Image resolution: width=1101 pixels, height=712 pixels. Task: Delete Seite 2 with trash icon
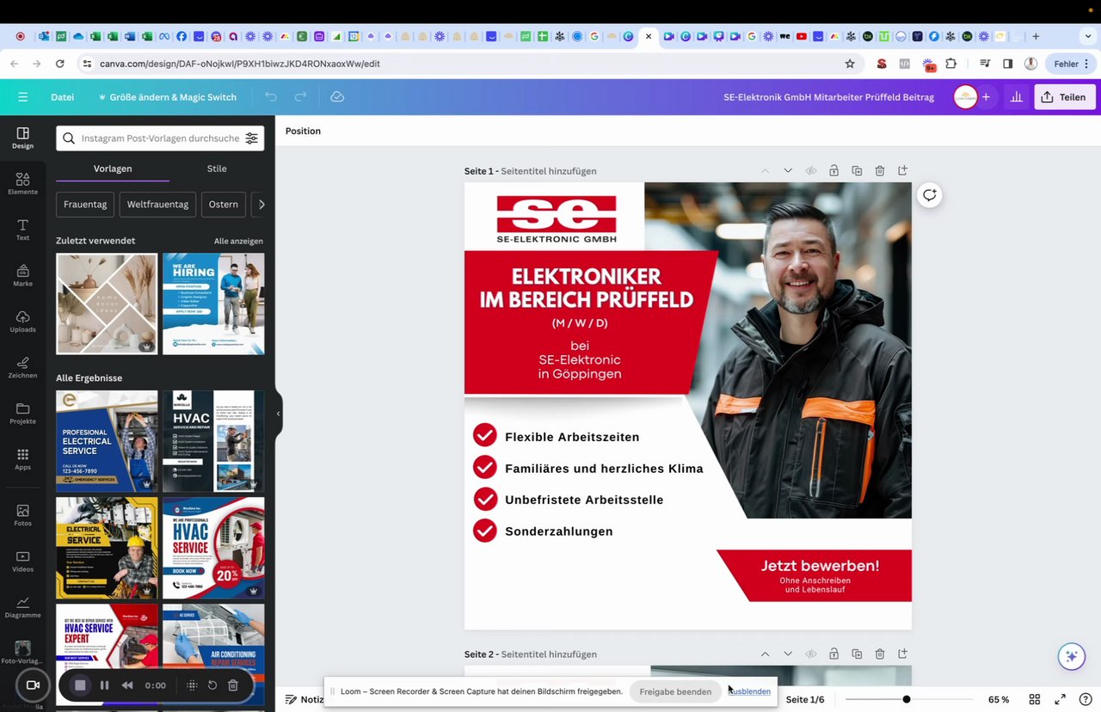[879, 654]
